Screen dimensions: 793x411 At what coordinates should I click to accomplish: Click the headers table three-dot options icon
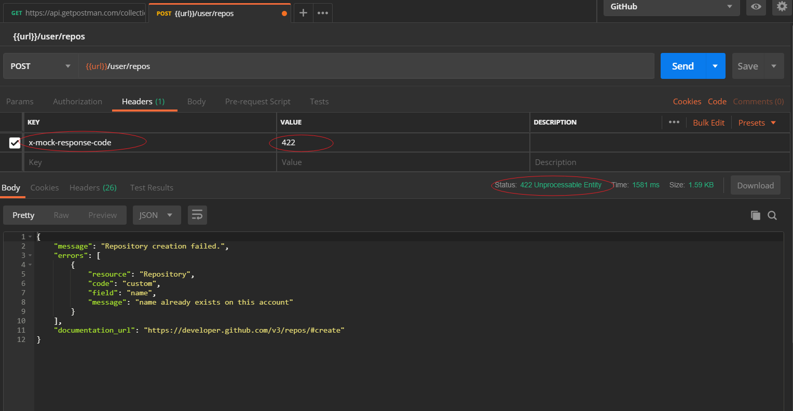tap(674, 122)
